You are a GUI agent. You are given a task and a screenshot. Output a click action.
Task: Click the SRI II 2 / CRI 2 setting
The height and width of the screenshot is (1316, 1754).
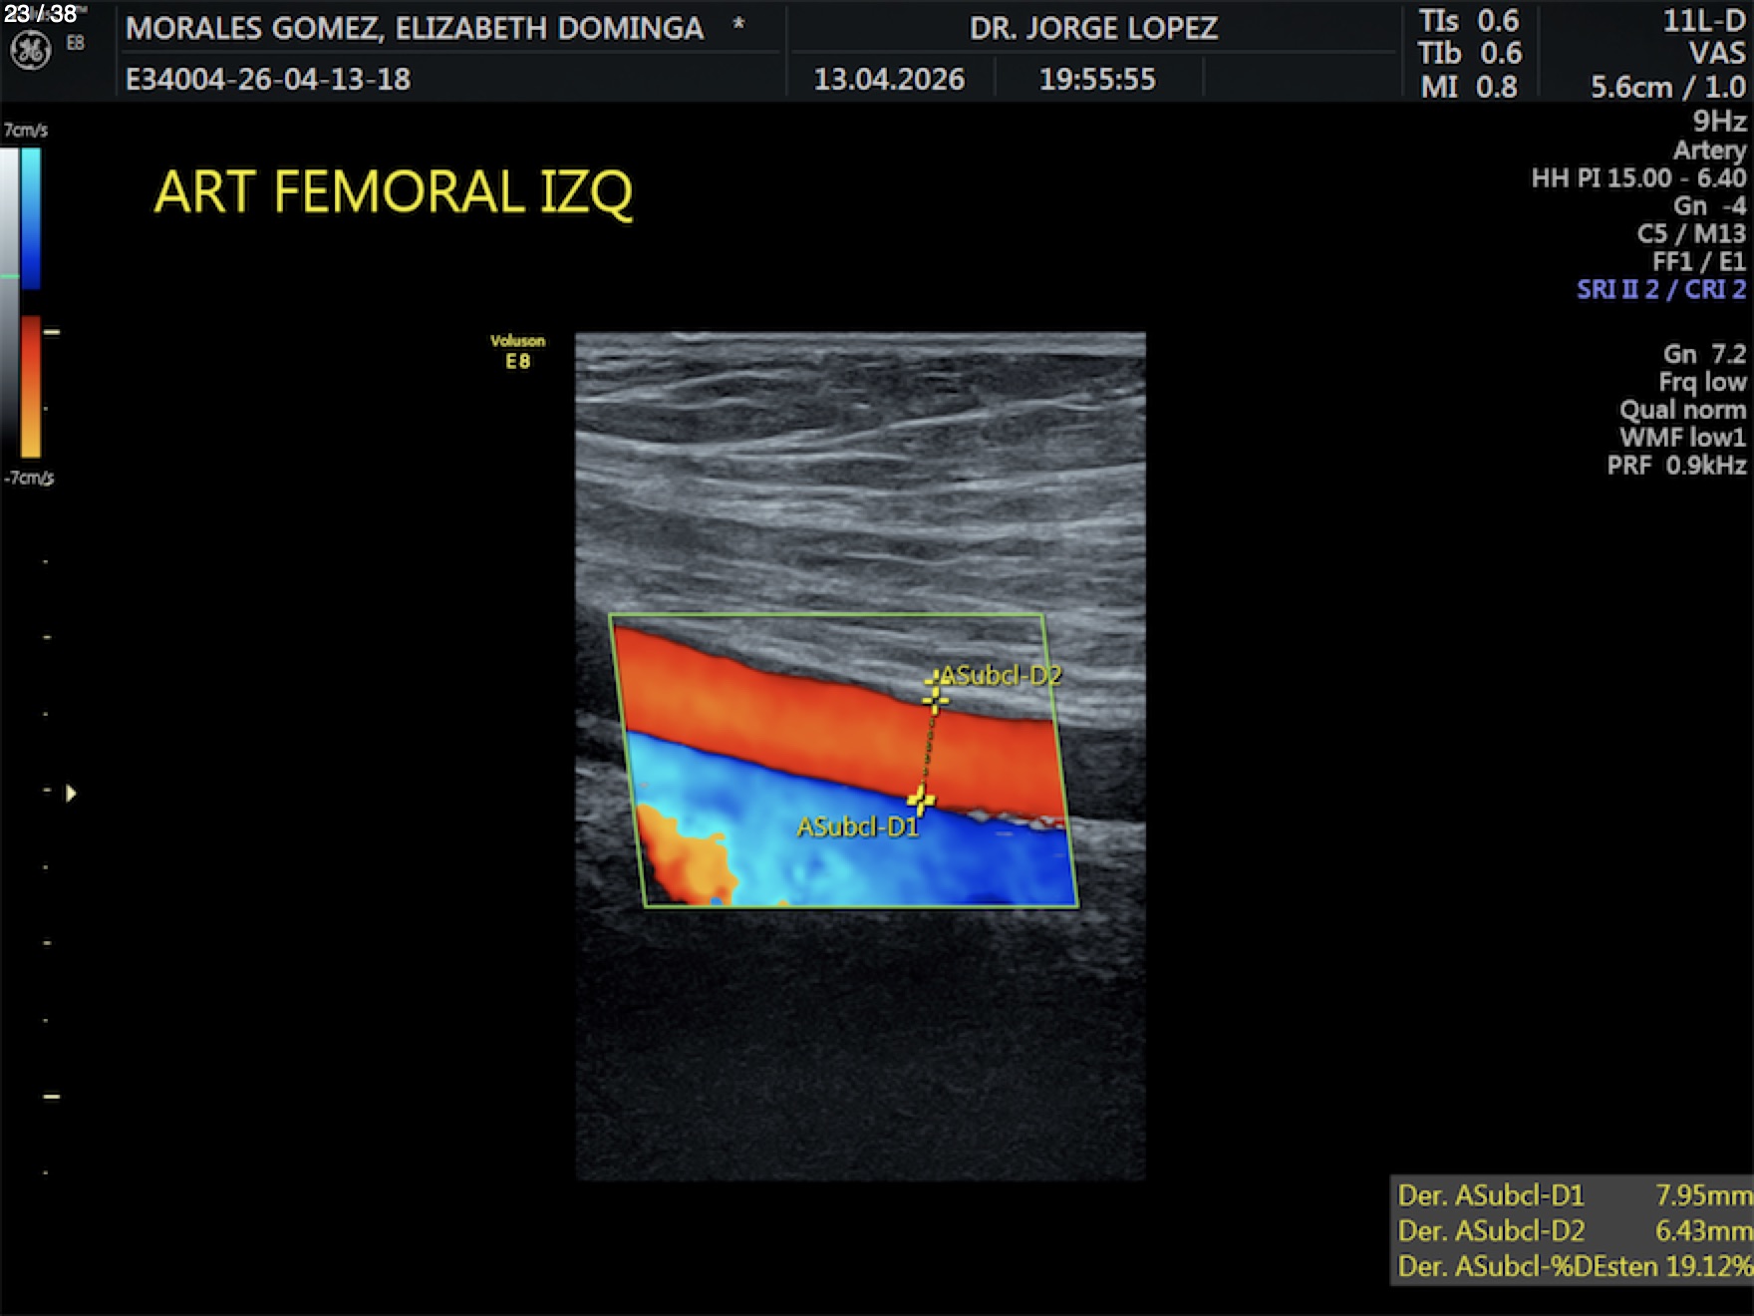tap(1660, 289)
